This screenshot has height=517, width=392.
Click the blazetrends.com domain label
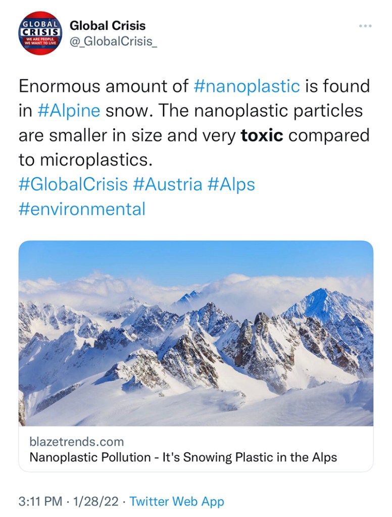pos(76,442)
